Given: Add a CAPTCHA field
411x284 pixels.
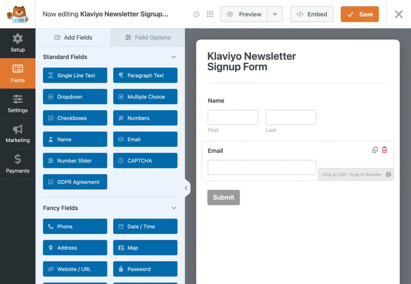Looking at the screenshot, I should point(145,161).
